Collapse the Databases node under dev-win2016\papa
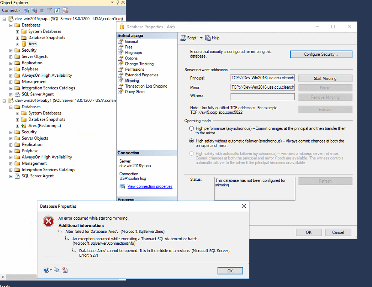 10,25
